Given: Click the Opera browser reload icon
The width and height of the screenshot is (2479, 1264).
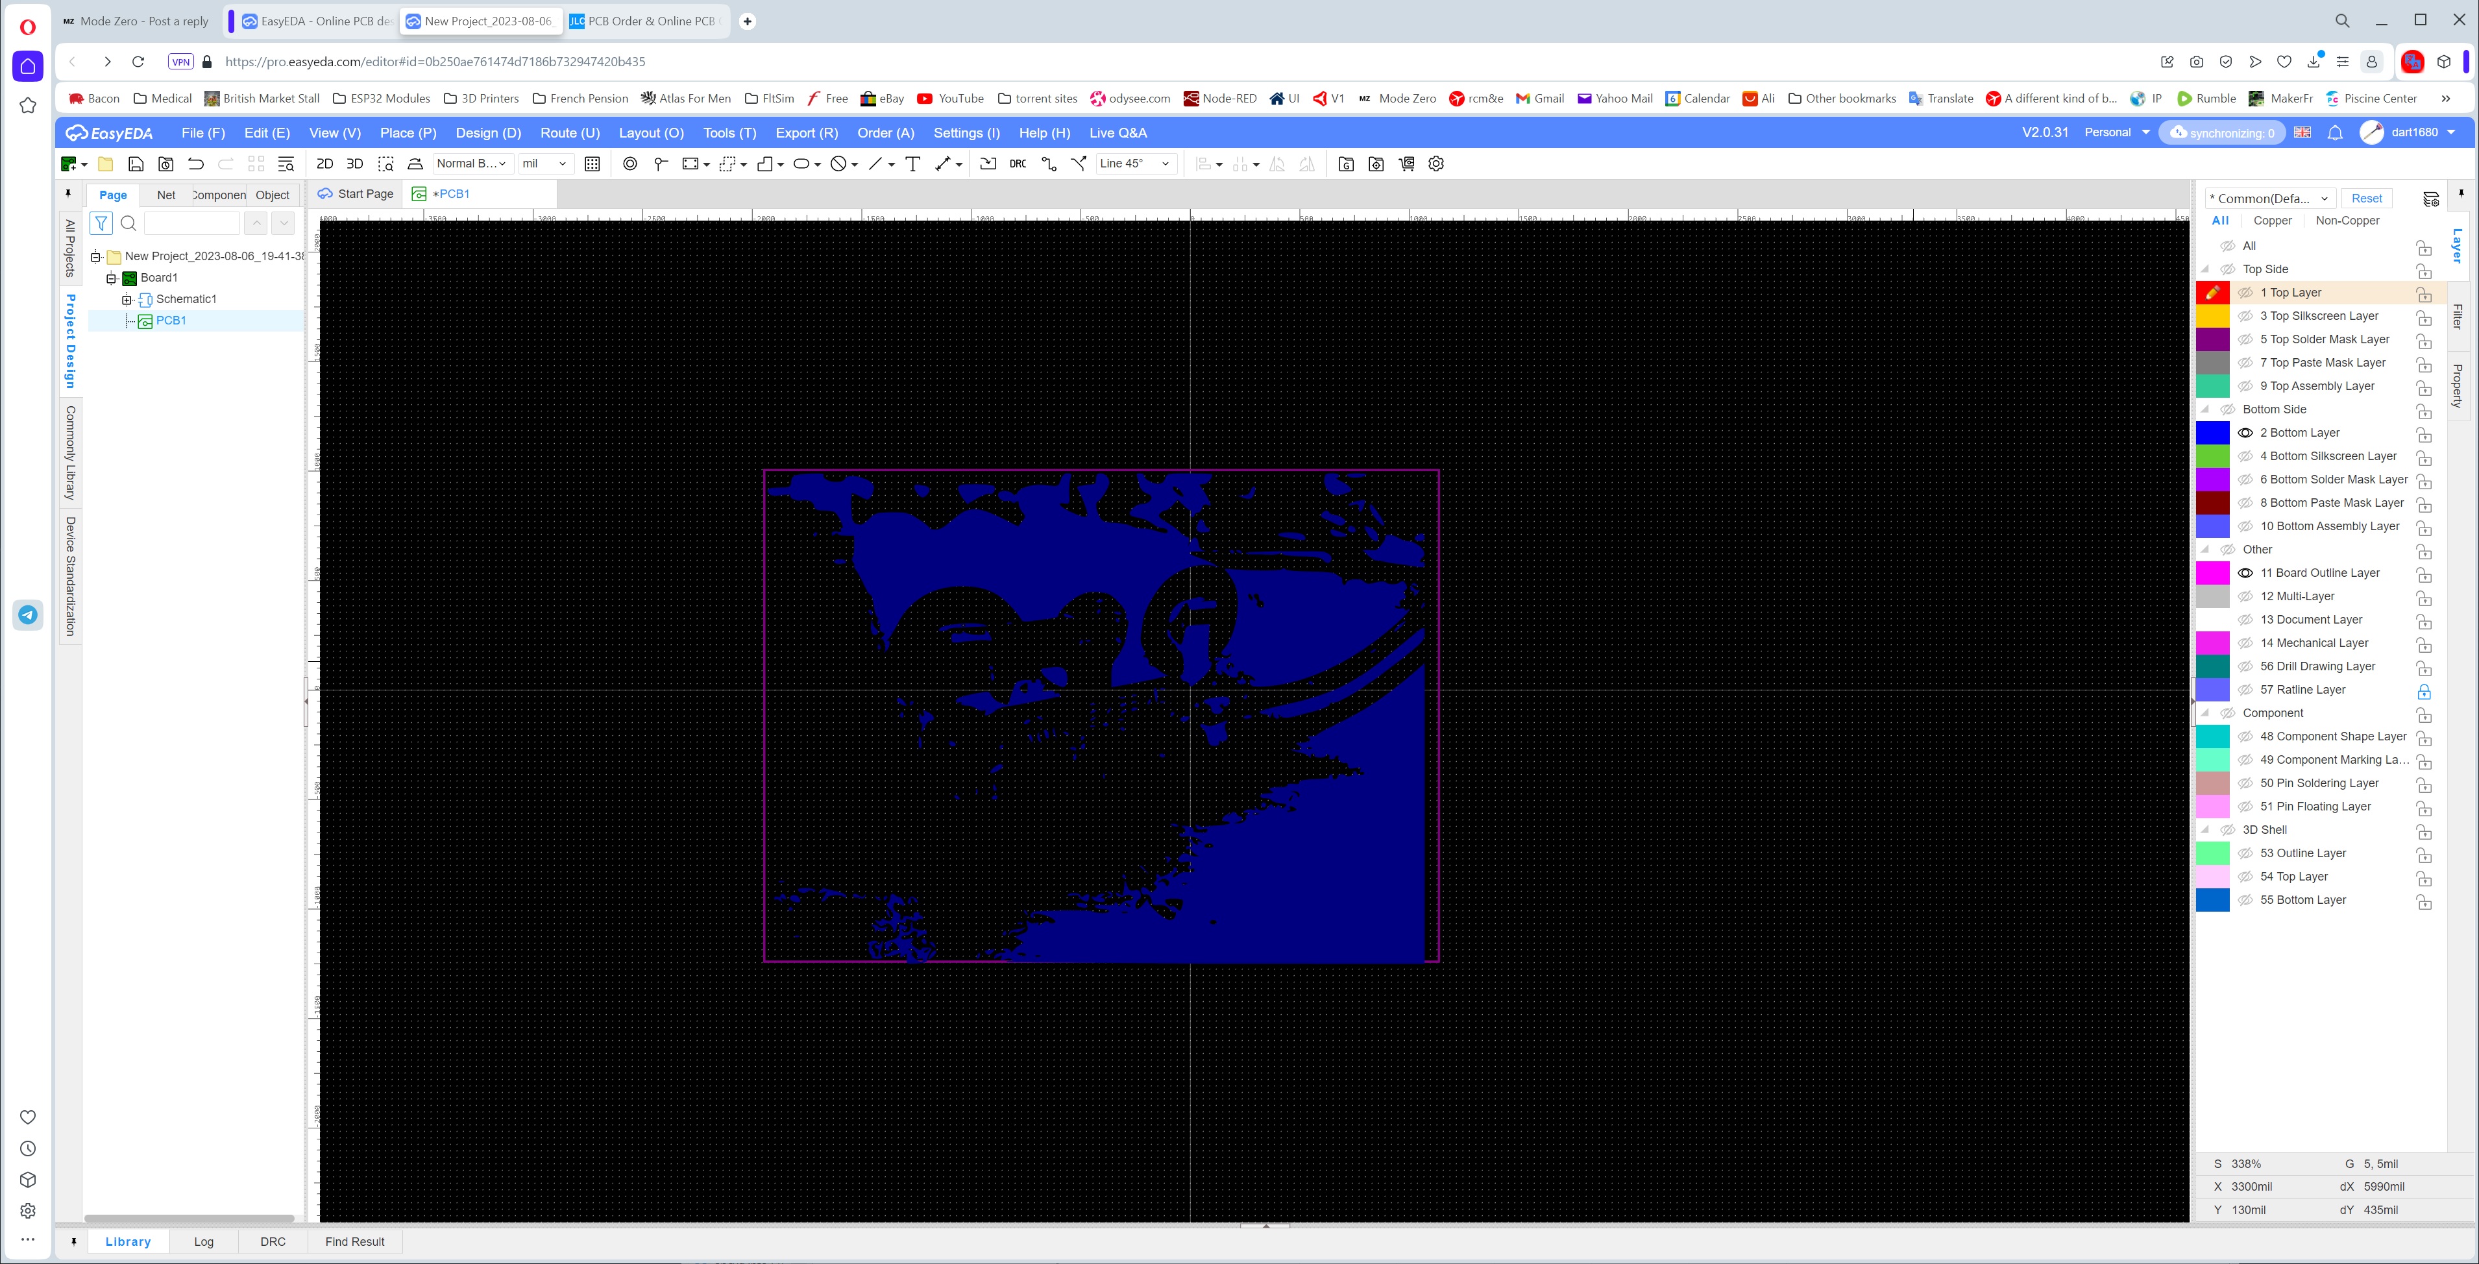Looking at the screenshot, I should (x=138, y=62).
